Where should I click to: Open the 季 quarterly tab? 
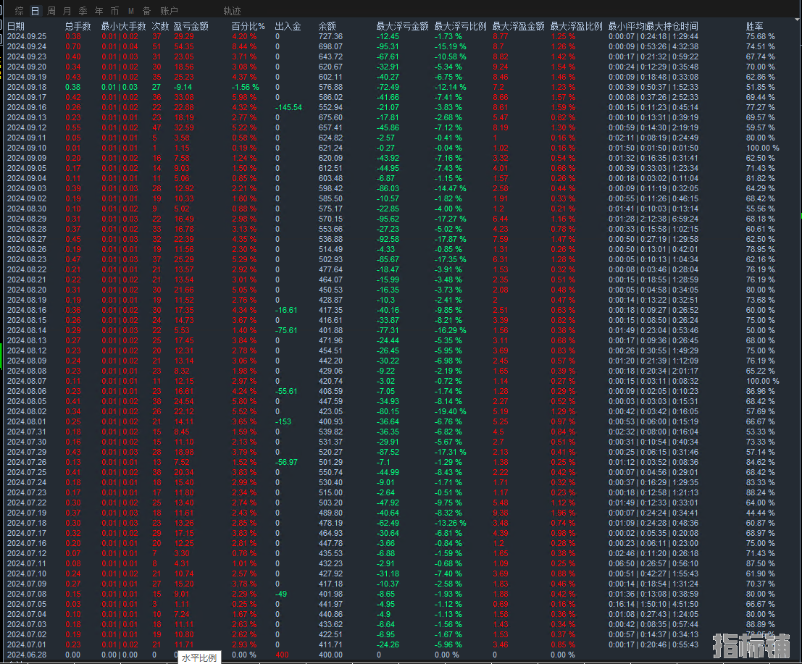83,11
